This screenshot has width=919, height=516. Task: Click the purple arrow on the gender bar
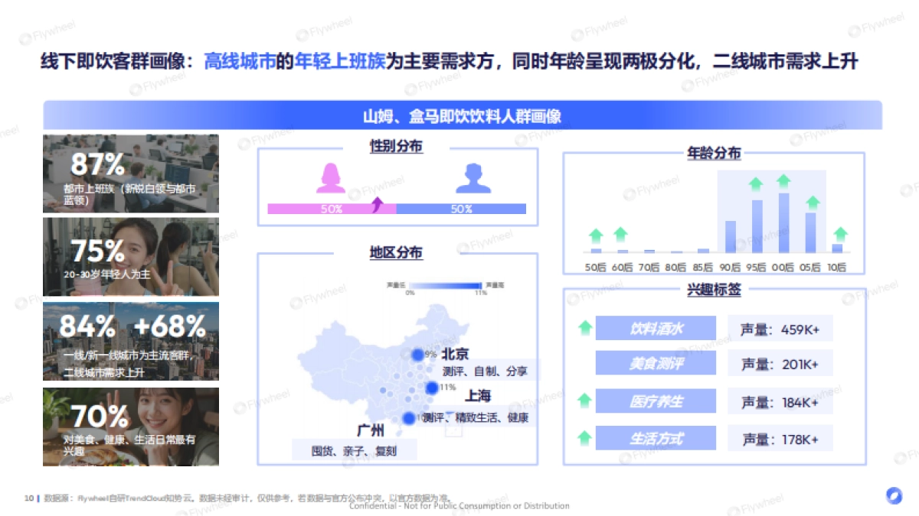[376, 203]
